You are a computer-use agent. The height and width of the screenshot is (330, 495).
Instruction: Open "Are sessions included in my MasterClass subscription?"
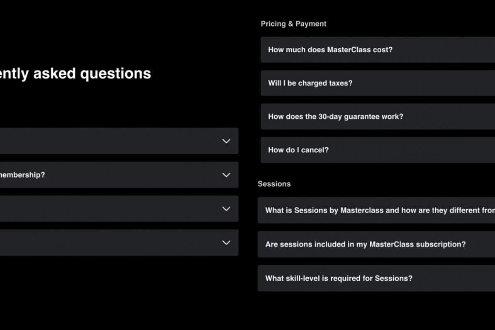373,244
